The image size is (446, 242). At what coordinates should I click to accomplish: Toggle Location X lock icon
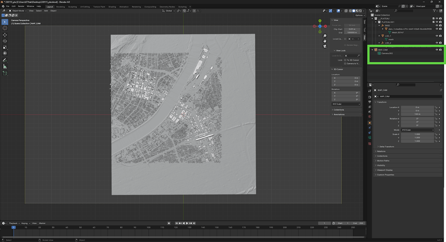pyautogui.click(x=436, y=107)
